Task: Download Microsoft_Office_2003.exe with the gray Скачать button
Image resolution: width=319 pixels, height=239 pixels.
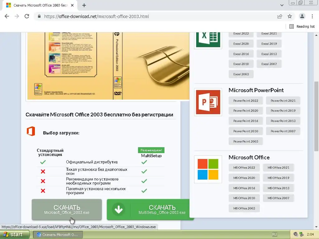Action: (67, 209)
